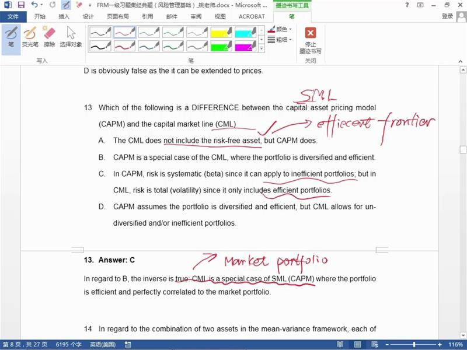The image size is (467, 350).
Task: Pick the yellow highlighter pen swatch
Action: (x=221, y=32)
